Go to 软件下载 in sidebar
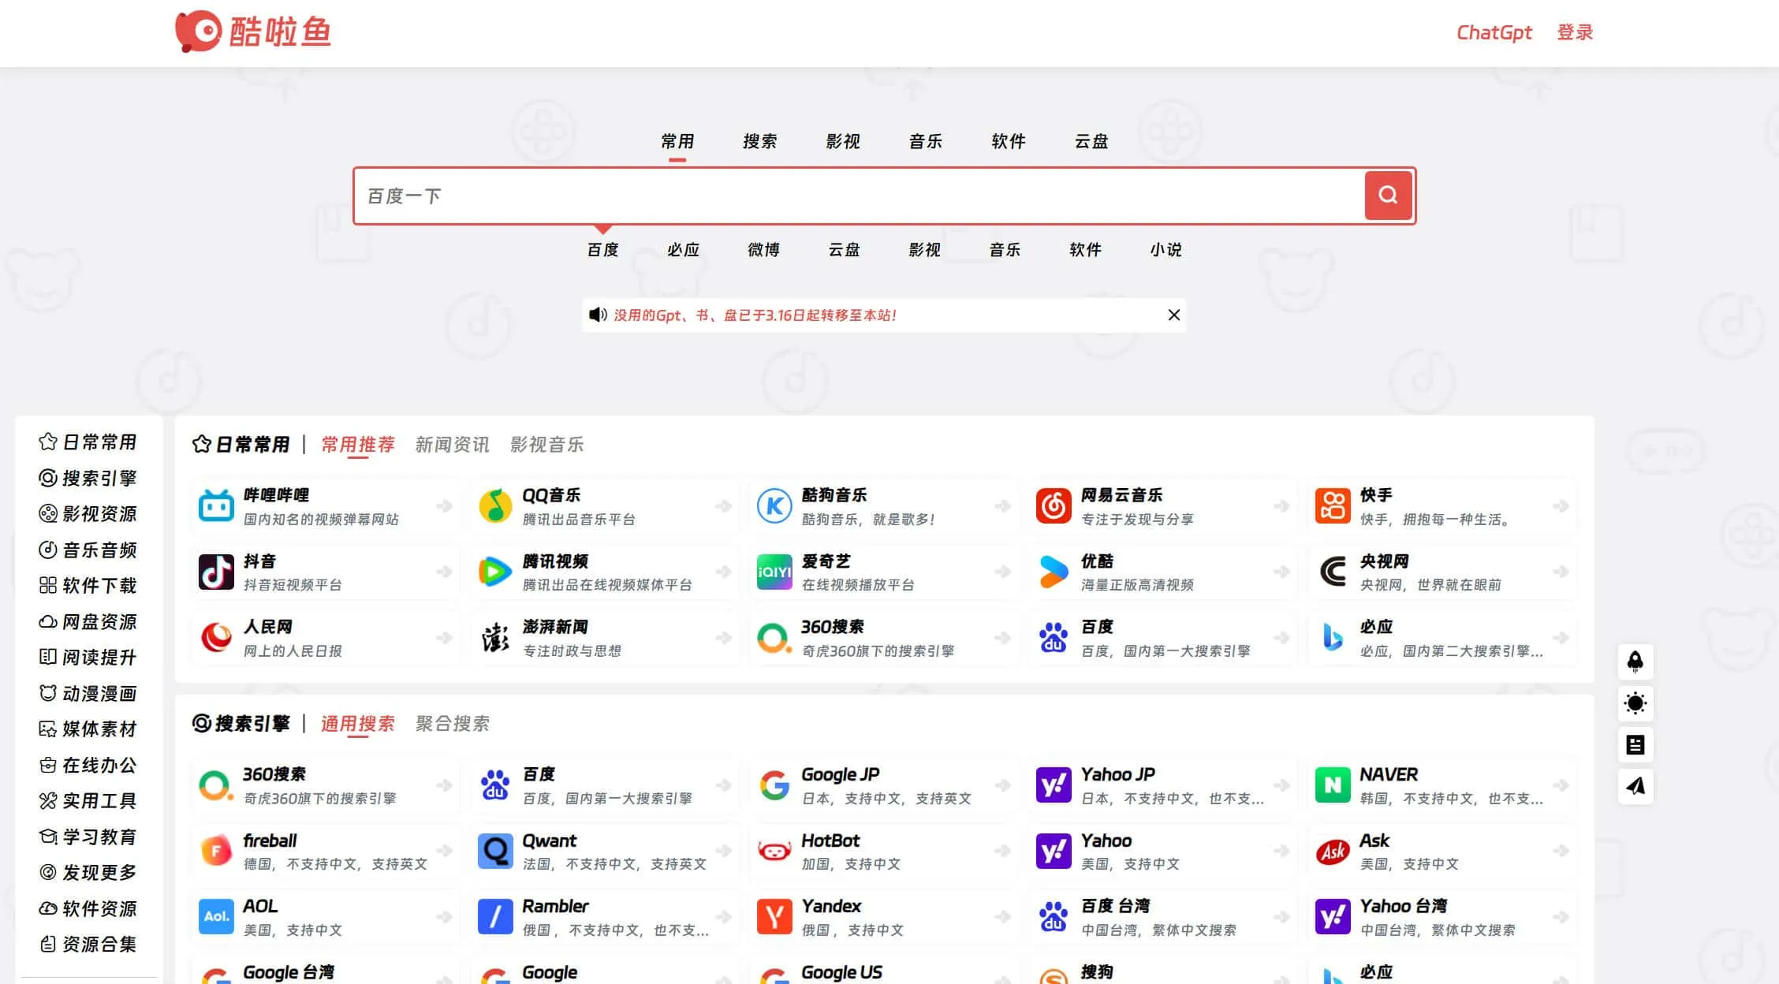1779x984 pixels. tap(88, 585)
